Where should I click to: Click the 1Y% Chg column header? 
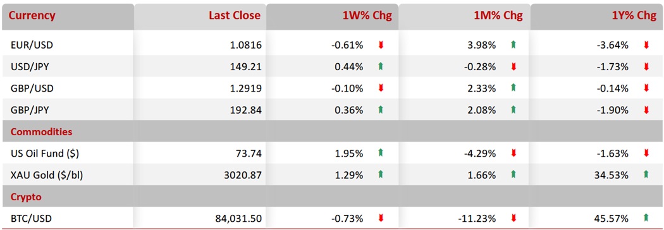click(x=631, y=16)
